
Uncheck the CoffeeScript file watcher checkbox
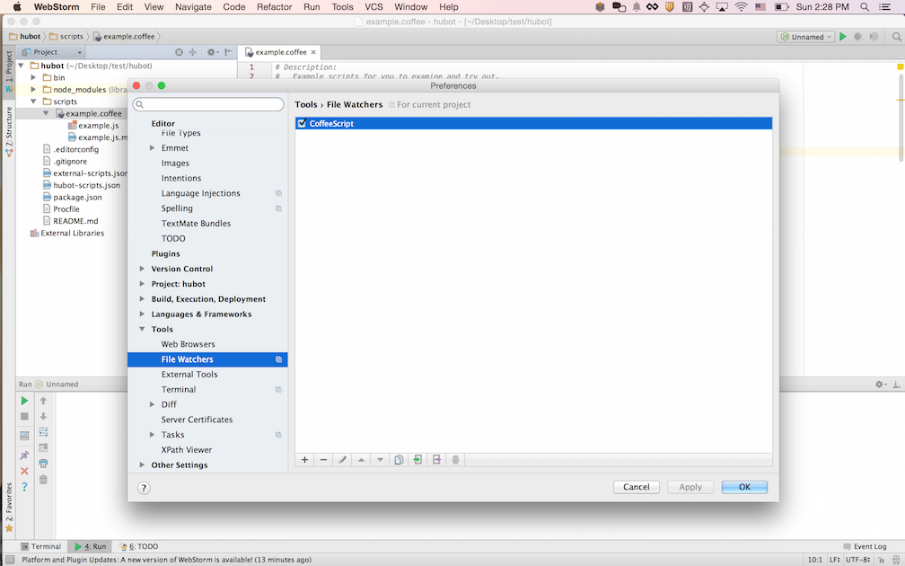point(302,123)
